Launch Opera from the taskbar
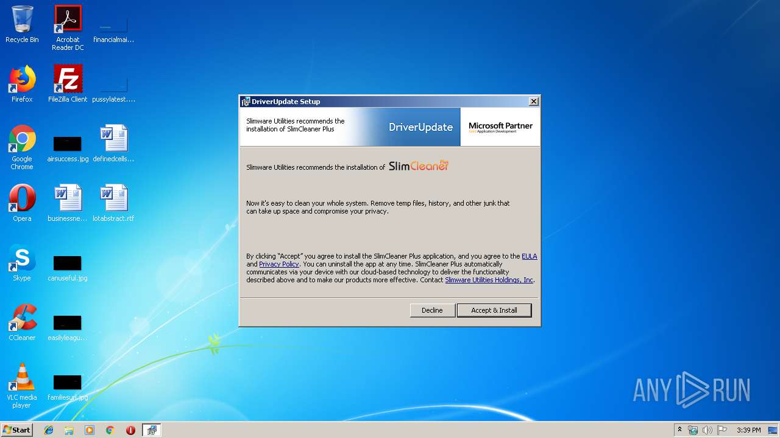The height and width of the screenshot is (438, 780). click(x=130, y=430)
